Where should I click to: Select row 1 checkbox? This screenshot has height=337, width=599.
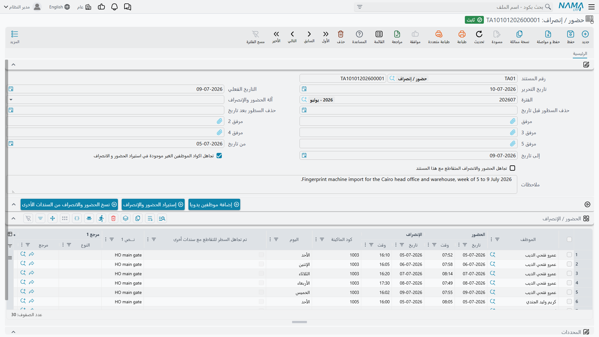[x=569, y=255]
